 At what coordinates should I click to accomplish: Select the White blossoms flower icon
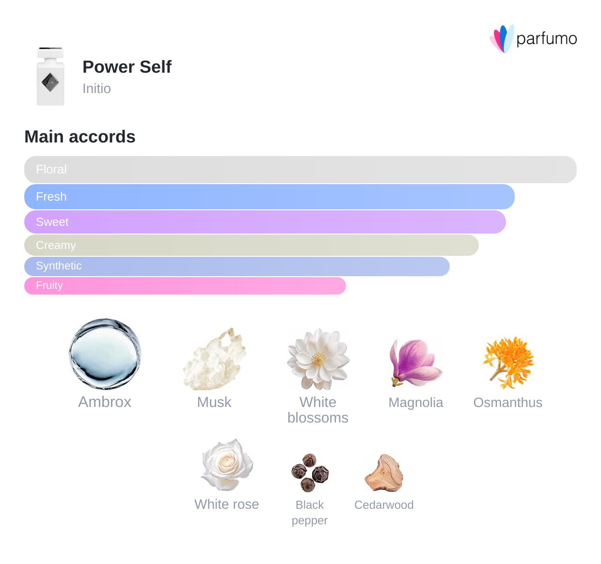tap(318, 359)
